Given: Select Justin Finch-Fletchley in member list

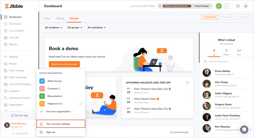Looking at the screenshot, I should [x=226, y=117].
